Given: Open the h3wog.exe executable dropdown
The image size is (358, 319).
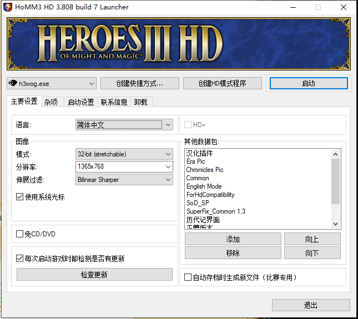Looking at the screenshot, I should pos(52,84).
